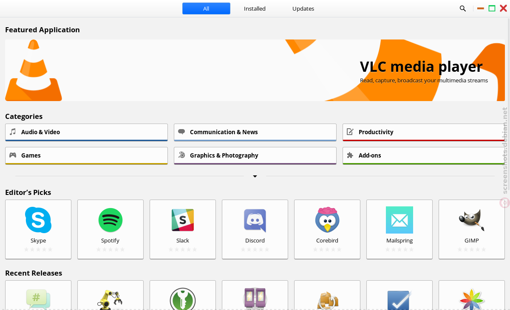
Task: Switch to the All tab
Action: click(x=206, y=8)
